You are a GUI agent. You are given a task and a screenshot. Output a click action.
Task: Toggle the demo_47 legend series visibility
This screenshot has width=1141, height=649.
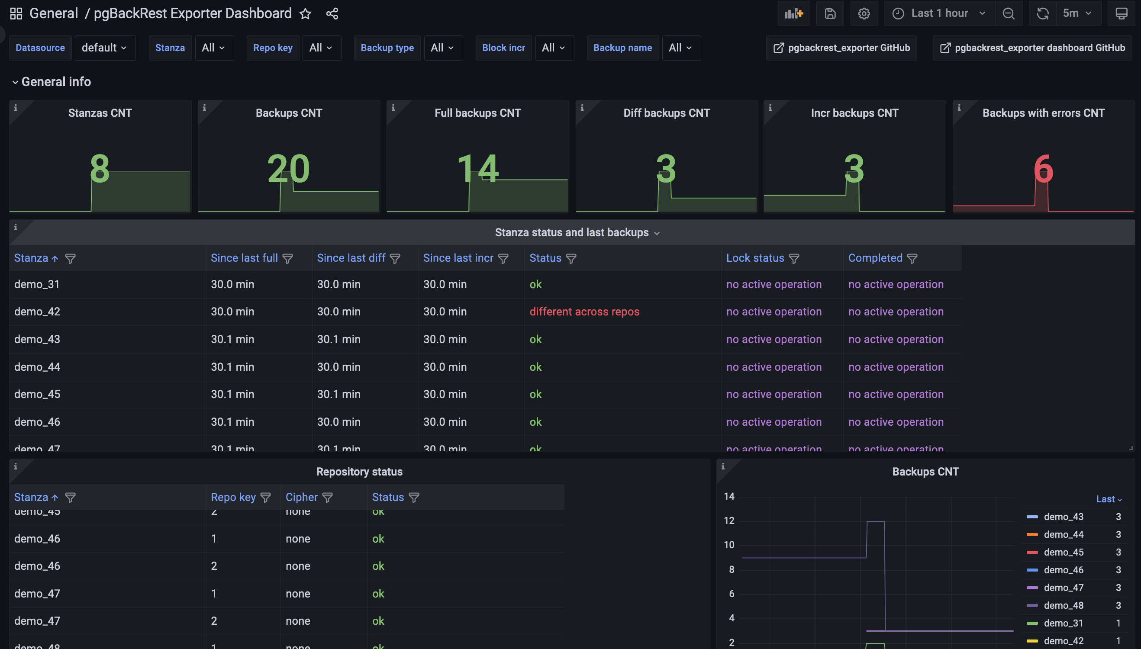(x=1064, y=588)
